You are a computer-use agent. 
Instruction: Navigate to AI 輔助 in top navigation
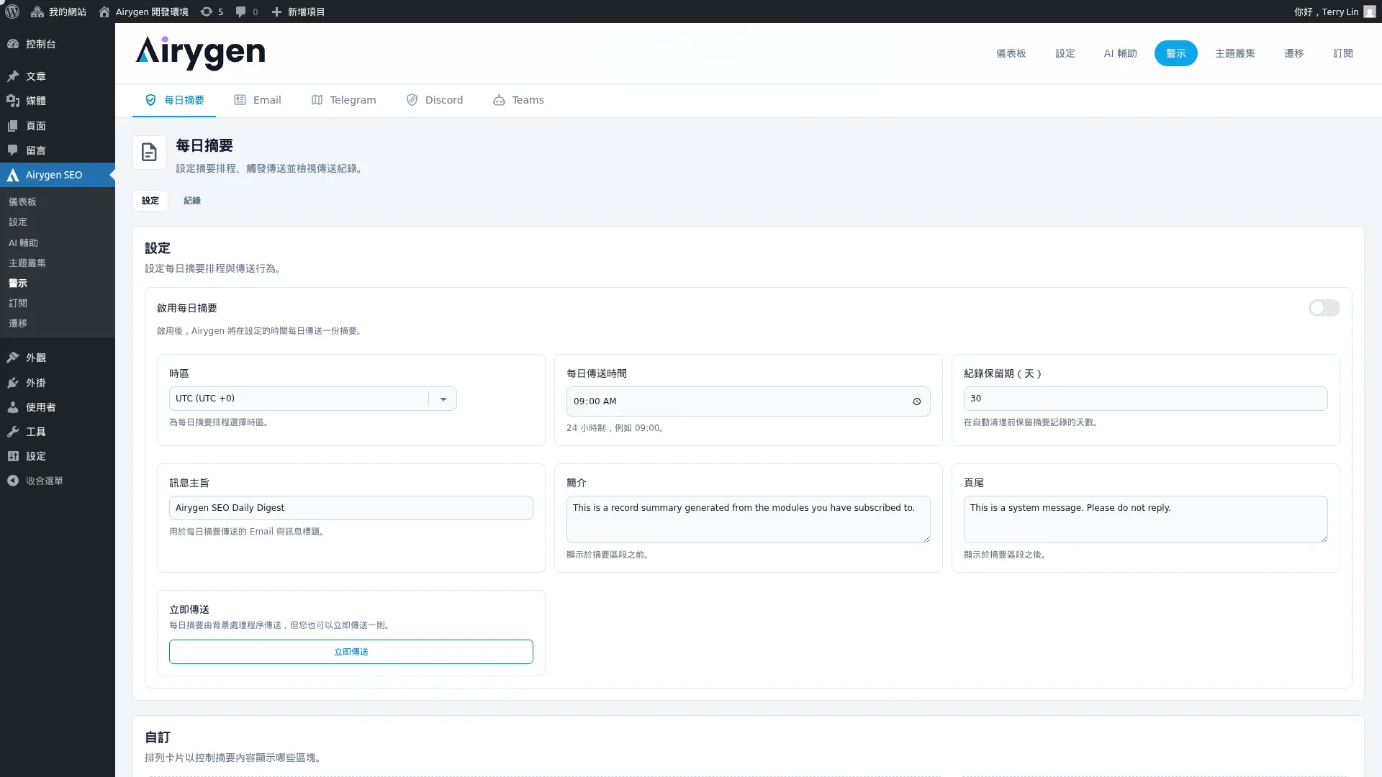[1119, 53]
